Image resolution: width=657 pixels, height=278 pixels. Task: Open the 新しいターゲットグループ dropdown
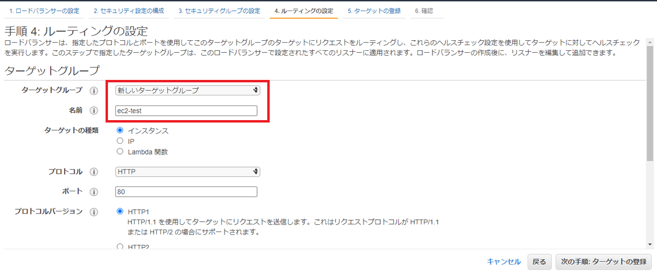tap(187, 90)
